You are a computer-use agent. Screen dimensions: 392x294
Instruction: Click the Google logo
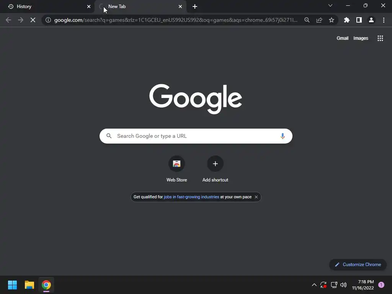(196, 99)
